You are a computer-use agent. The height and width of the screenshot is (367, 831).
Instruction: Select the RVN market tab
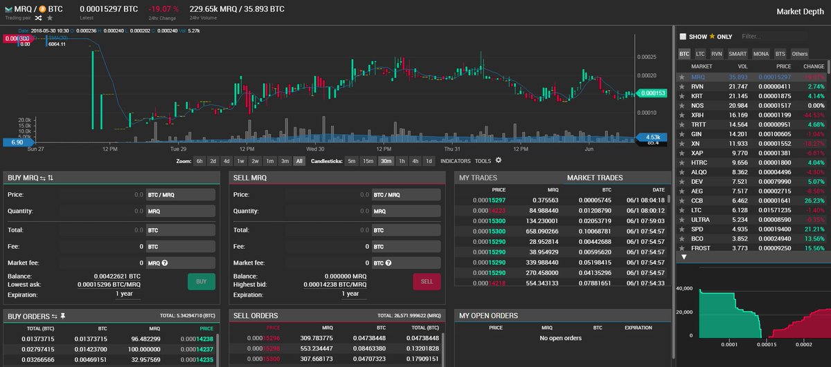(717, 53)
